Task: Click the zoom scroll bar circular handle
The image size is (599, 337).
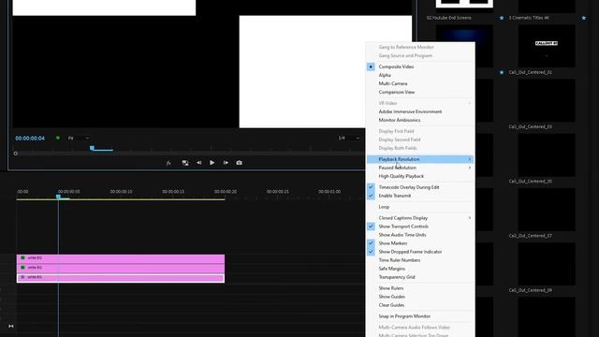Action: tap(15, 154)
